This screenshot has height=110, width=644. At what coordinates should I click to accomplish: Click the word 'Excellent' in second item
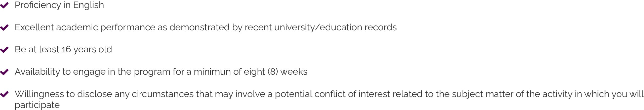click(x=34, y=27)
